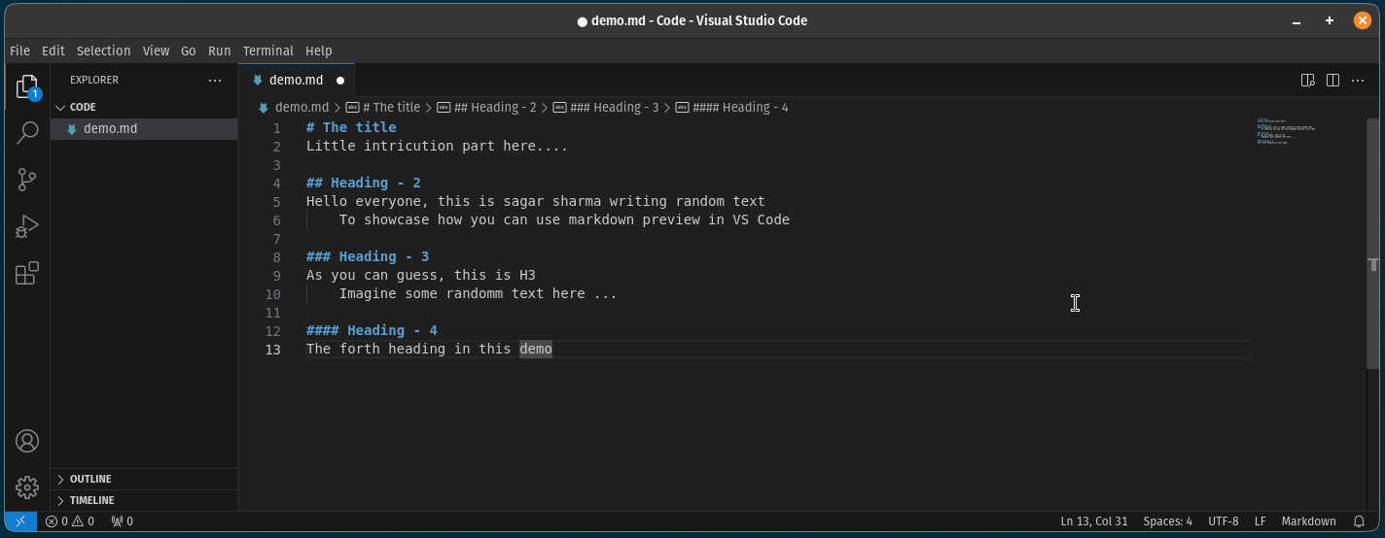Expand the OUTLINE section
Screen dimensions: 1385x538
click(x=90, y=479)
